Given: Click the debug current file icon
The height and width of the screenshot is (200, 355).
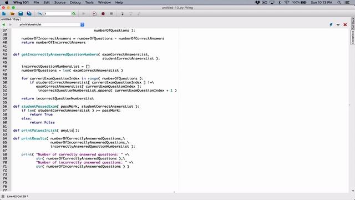Looking at the screenshot, I should pyautogui.click(x=94, y=13).
